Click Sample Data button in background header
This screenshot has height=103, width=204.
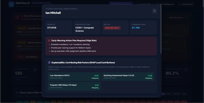186,4
